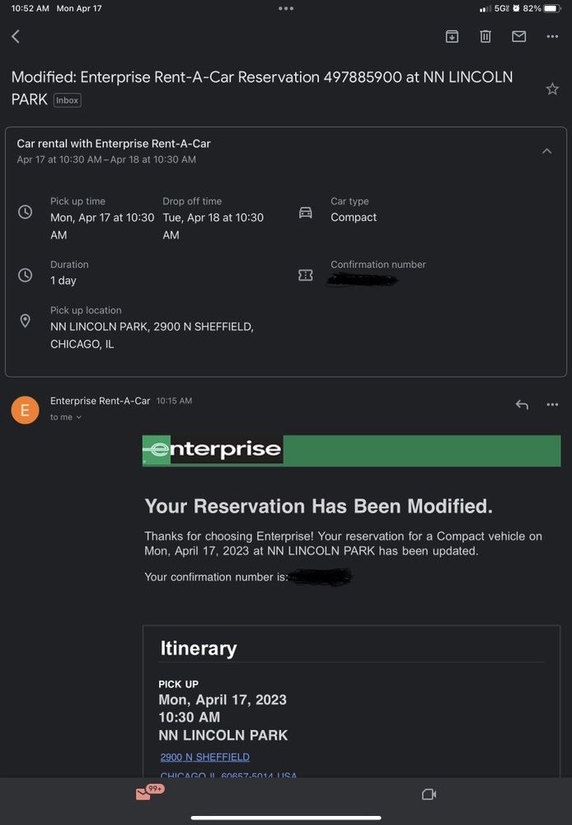
Task: Click the Enterprise logo banner
Action: [x=351, y=450]
